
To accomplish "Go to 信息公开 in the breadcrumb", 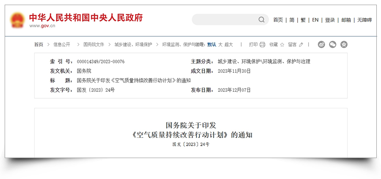I will click(x=62, y=44).
